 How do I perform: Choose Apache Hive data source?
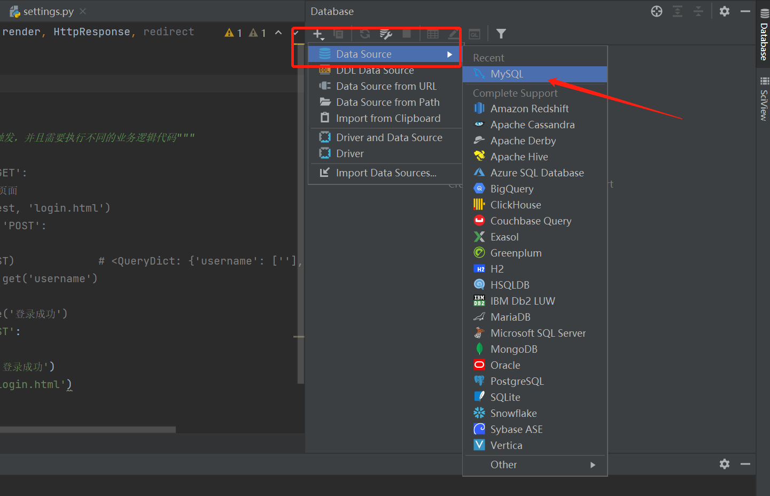click(535, 157)
